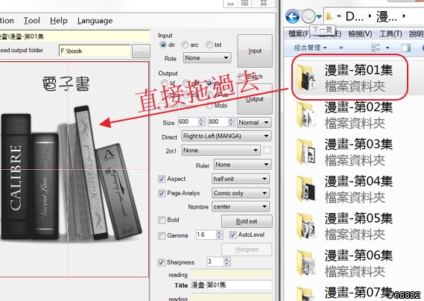Select the 漫畫-第01集 folder name
This screenshot has width=424, height=301.
[x=358, y=70]
